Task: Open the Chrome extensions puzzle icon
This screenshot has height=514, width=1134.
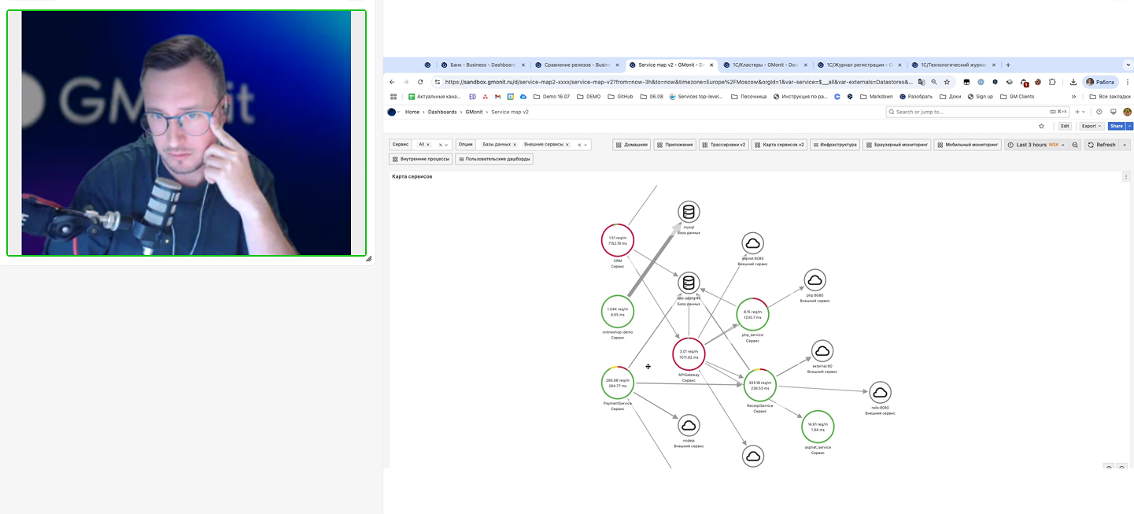Action: click(1052, 82)
